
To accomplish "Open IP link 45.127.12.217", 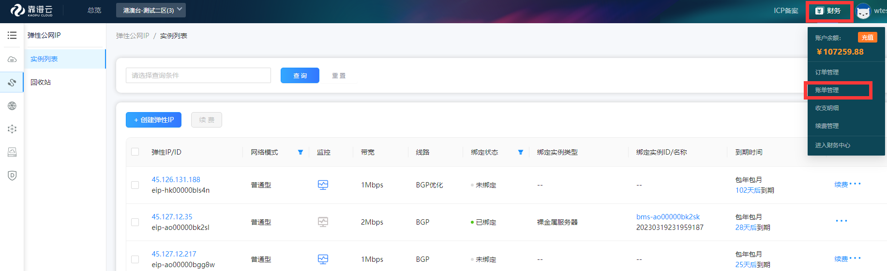I will 174,254.
